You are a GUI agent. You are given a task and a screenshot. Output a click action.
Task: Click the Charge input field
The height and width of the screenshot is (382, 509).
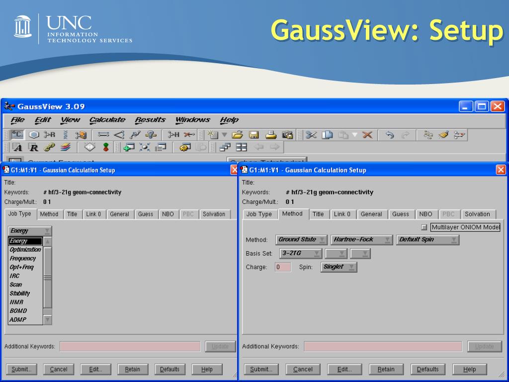click(283, 267)
